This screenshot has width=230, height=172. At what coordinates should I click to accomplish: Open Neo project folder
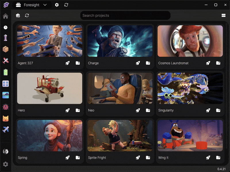(148, 110)
